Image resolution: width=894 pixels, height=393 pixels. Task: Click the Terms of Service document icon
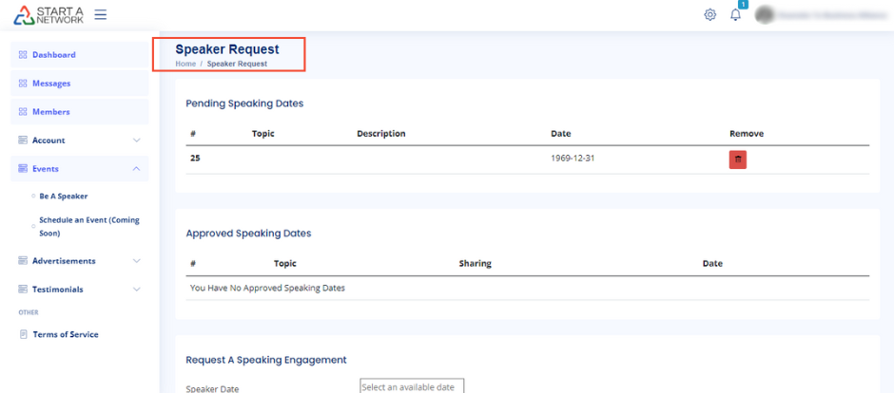coord(23,334)
